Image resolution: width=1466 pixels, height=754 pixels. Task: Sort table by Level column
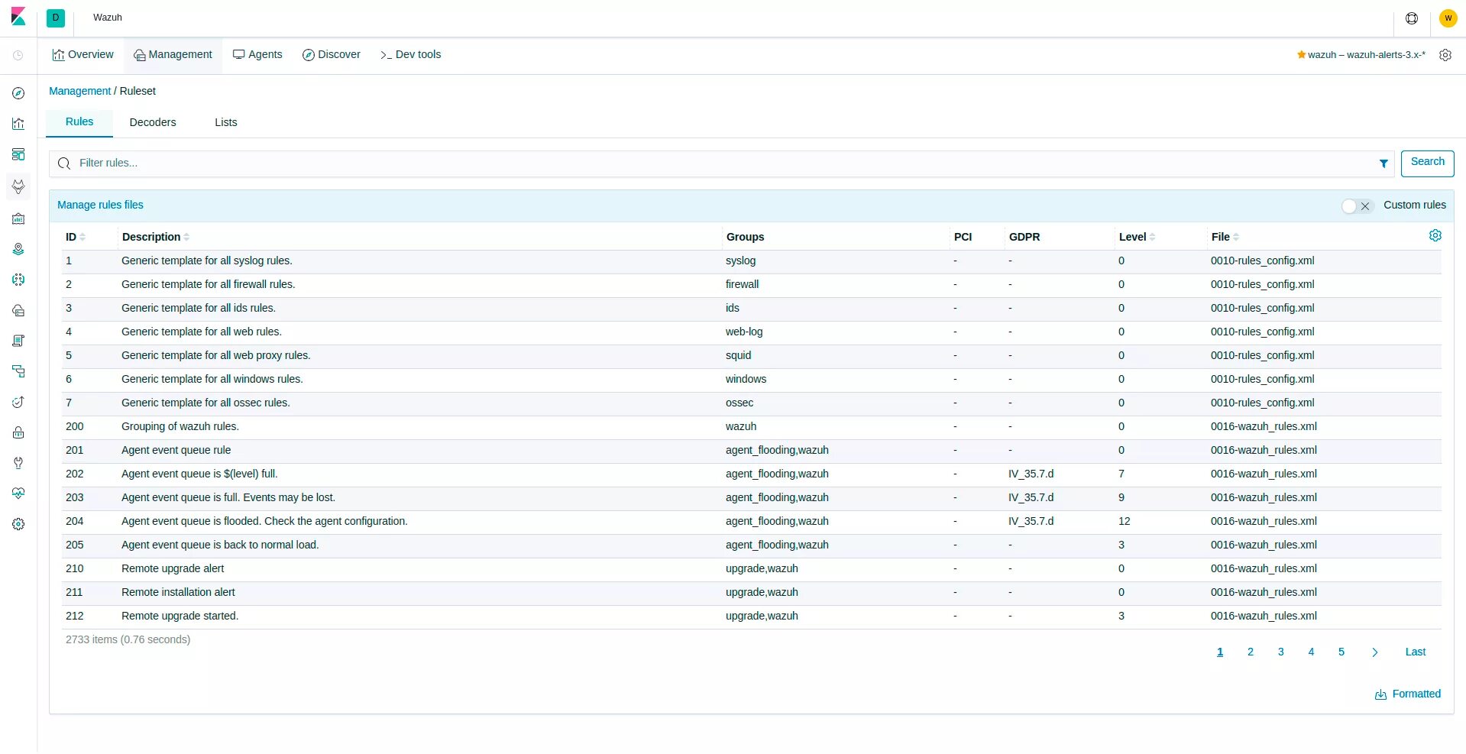[1137, 237]
